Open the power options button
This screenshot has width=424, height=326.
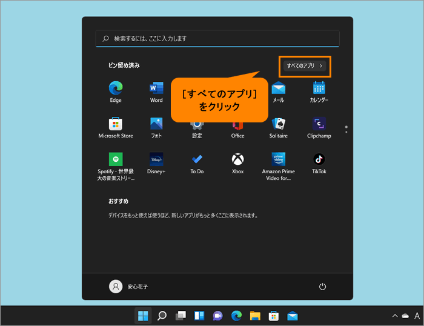coord(322,287)
